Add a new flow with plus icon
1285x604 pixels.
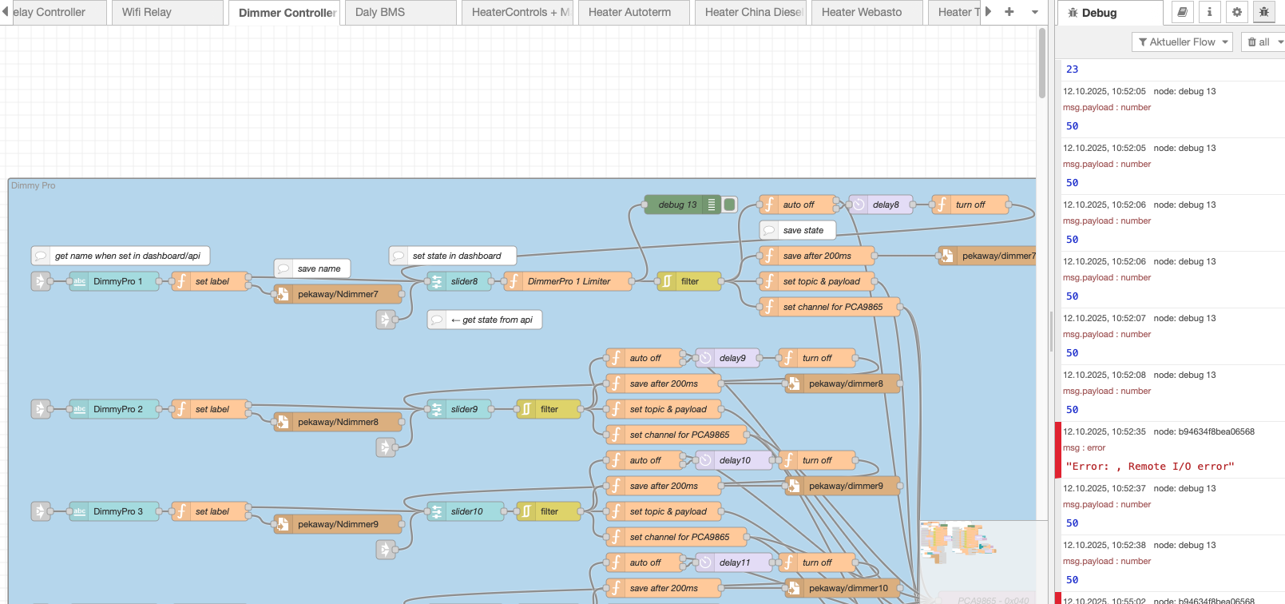(1009, 12)
